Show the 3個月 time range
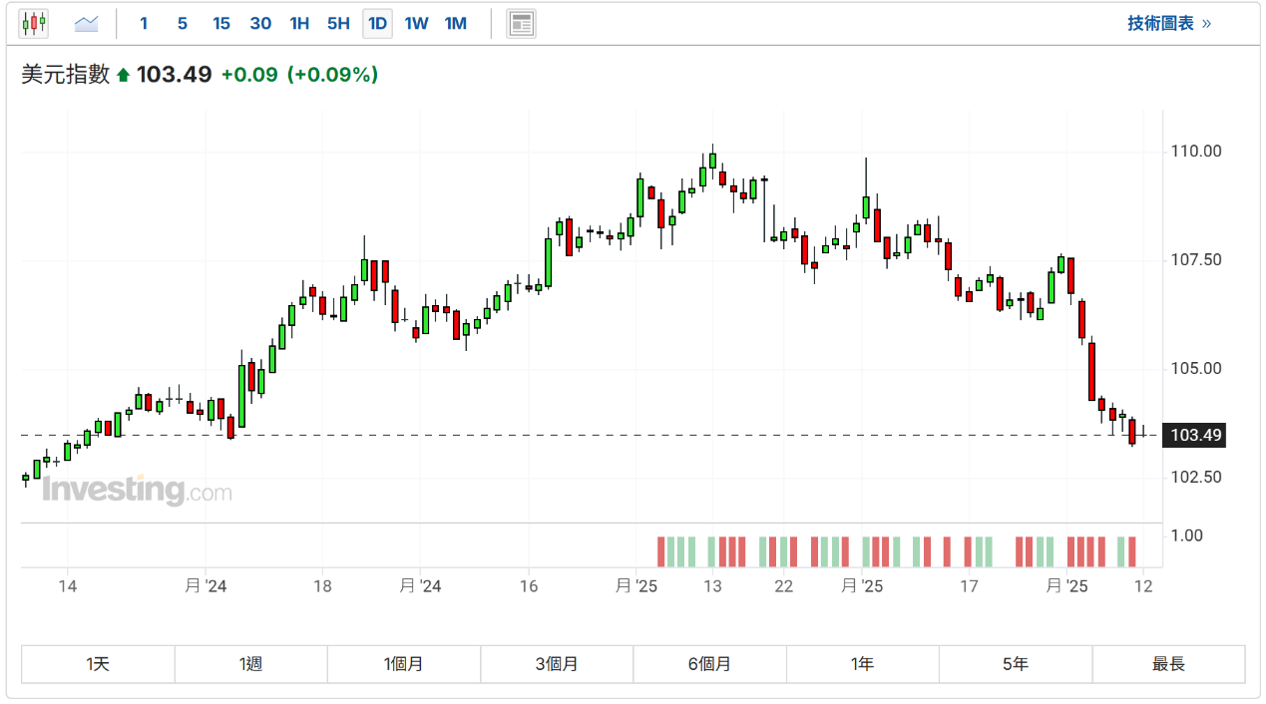Screen dimensions: 1266x704 tap(557, 664)
